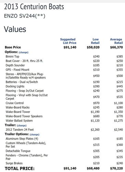
Task: Click the Suggested List Price column header
Action: point(68,41)
